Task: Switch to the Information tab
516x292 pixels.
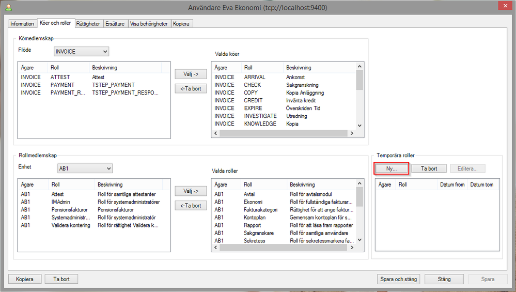Action: coord(22,24)
